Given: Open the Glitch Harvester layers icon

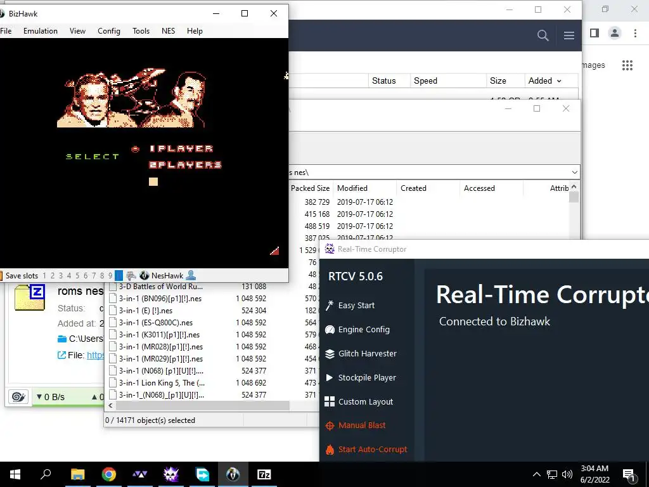Looking at the screenshot, I should click(x=330, y=354).
